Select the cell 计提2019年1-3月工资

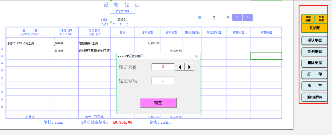point(30,41)
